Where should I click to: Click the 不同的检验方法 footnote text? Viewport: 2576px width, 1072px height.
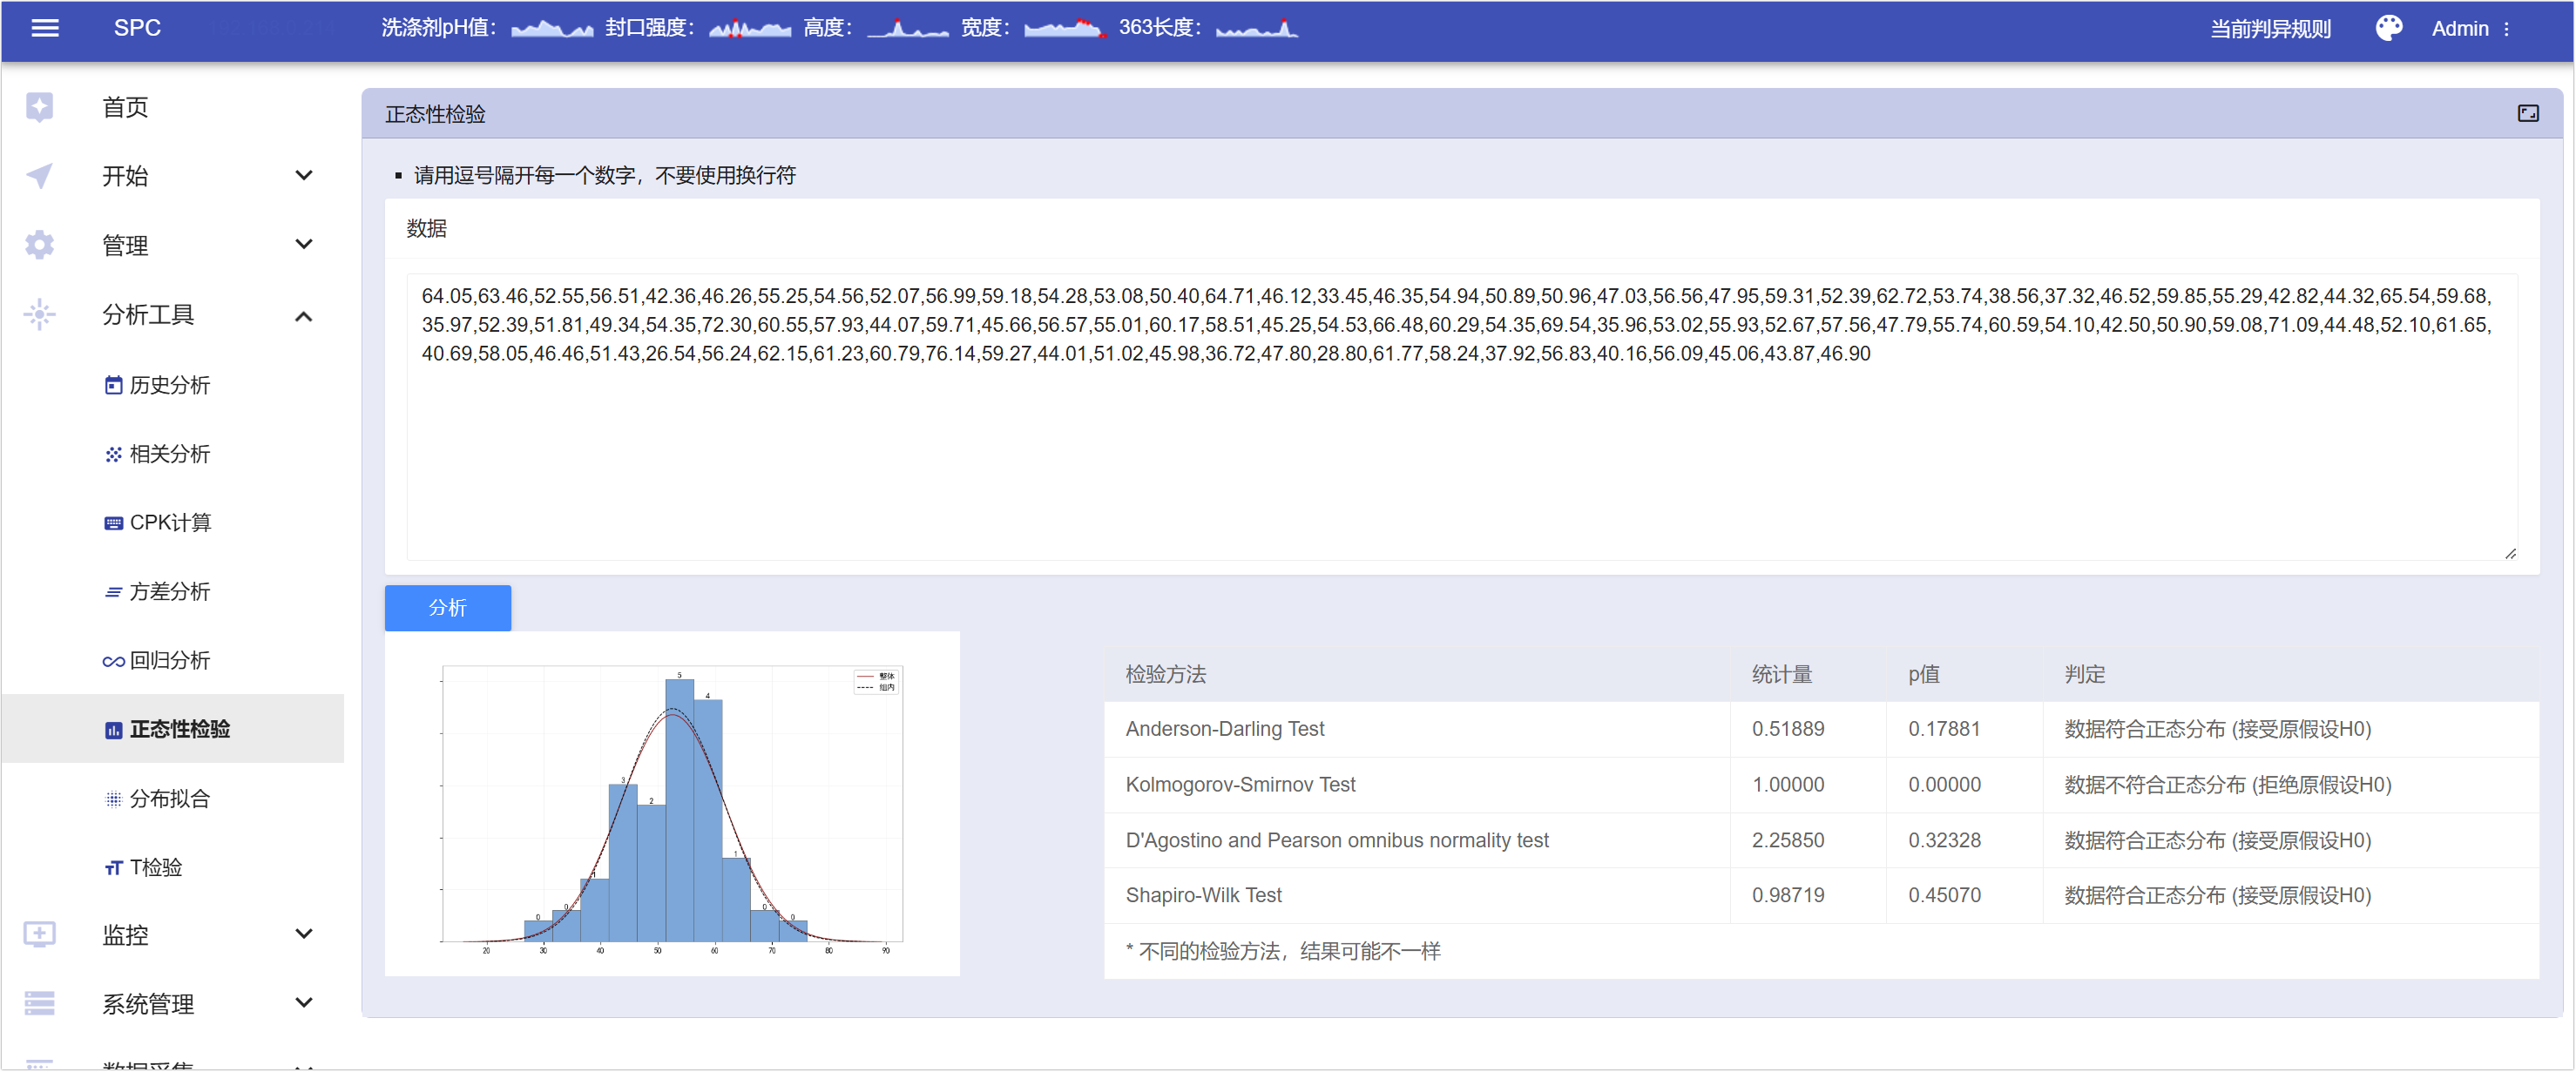pyautogui.click(x=1283, y=952)
